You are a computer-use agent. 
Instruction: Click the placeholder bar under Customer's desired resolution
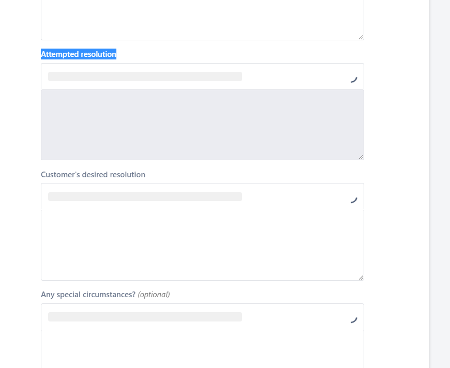[145, 196]
